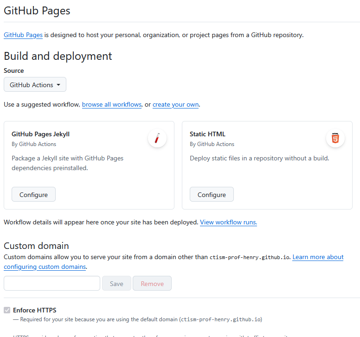Image resolution: width=360 pixels, height=337 pixels.
Task: Click 'By GitHub Actions' under Static HTML
Action: pyautogui.click(x=212, y=144)
